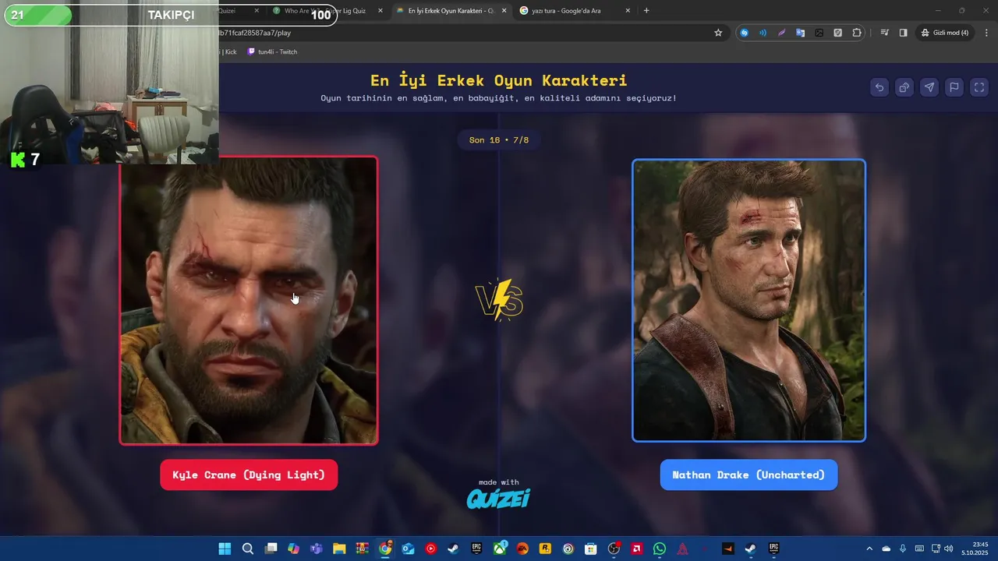
Task: Enter fullscreen mode for the quiz
Action: [979, 87]
